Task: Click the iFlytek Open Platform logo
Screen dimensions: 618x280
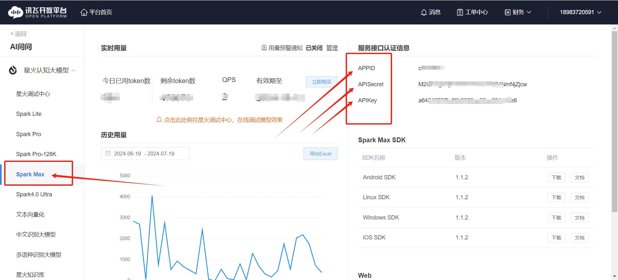Action: [37, 12]
